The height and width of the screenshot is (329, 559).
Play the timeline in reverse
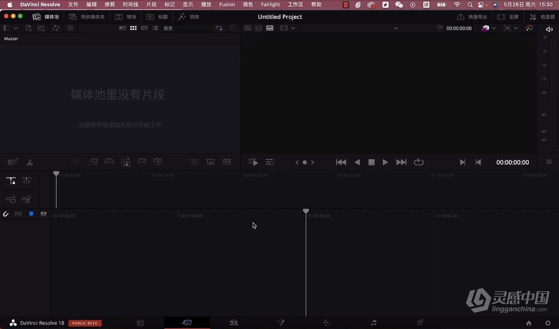point(357,162)
